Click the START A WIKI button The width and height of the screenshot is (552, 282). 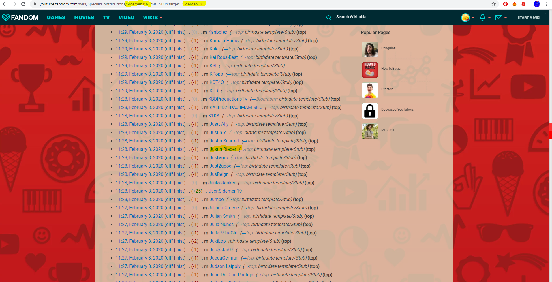click(x=529, y=18)
